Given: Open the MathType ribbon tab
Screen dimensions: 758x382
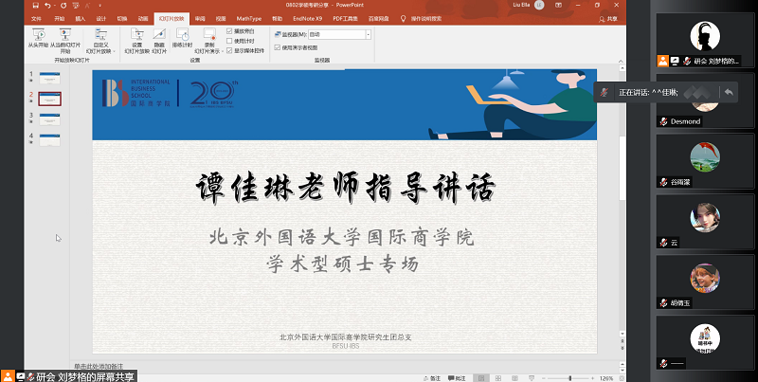Looking at the screenshot, I should [250, 18].
